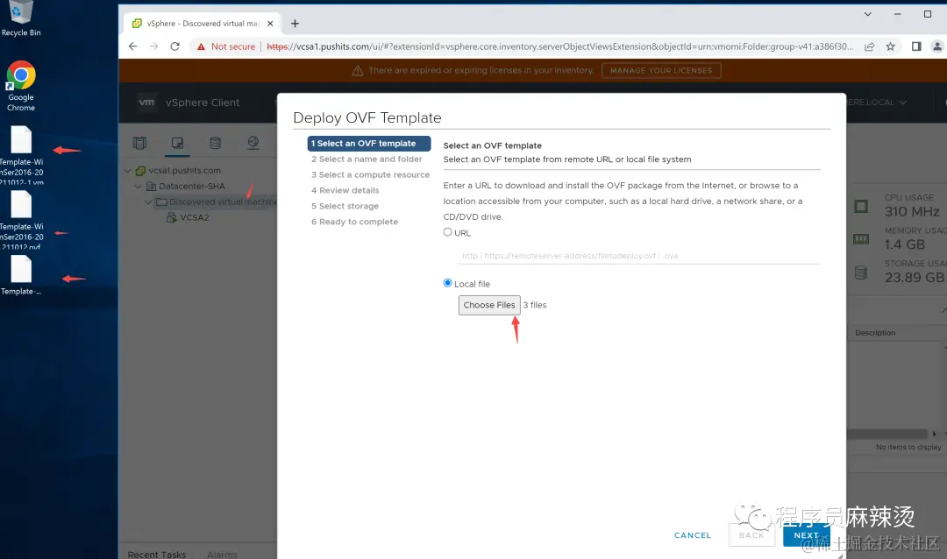
Task: Go forward in the browser
Action: [x=154, y=46]
